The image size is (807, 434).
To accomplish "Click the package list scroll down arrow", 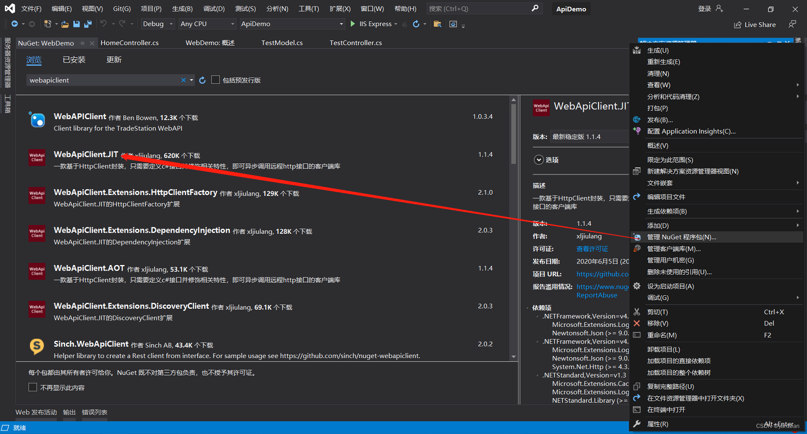I will tap(513, 357).
